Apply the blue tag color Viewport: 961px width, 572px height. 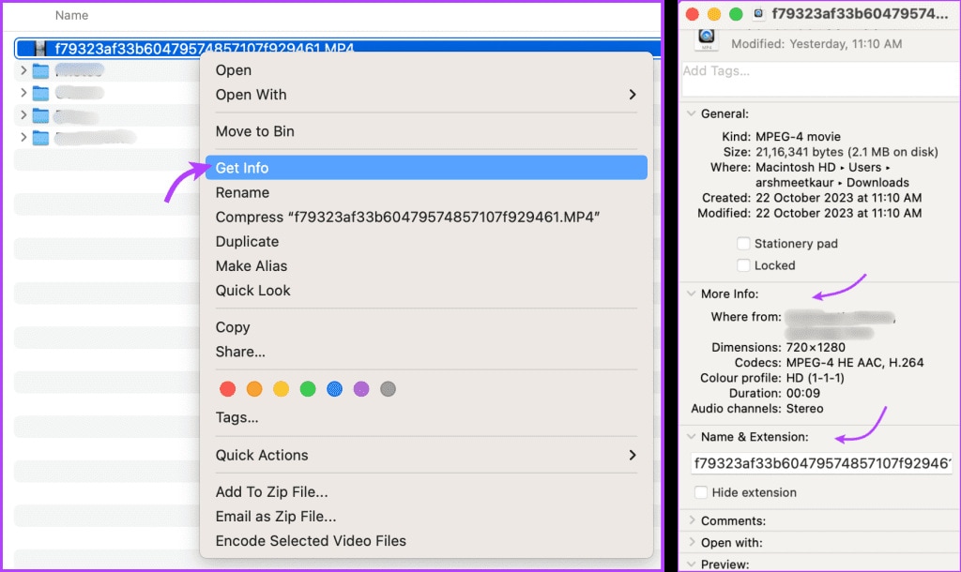tap(335, 389)
